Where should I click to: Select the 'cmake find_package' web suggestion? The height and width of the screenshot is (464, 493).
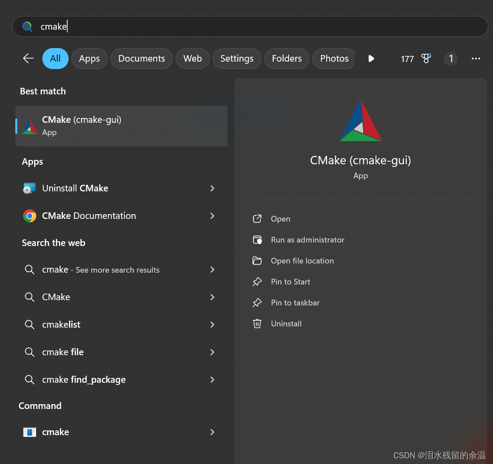pos(121,380)
